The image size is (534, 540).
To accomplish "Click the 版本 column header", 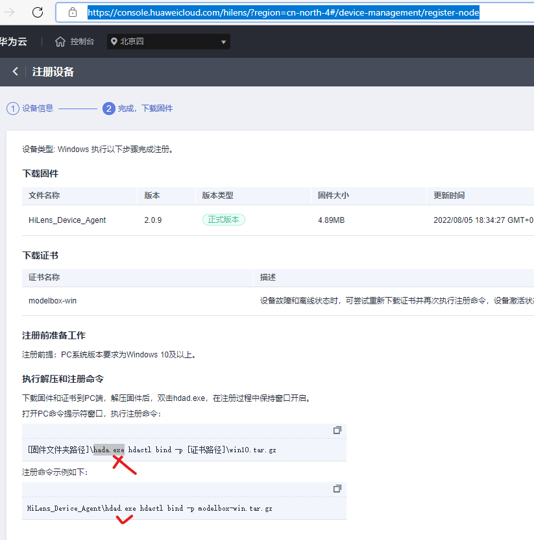I will pos(152,196).
